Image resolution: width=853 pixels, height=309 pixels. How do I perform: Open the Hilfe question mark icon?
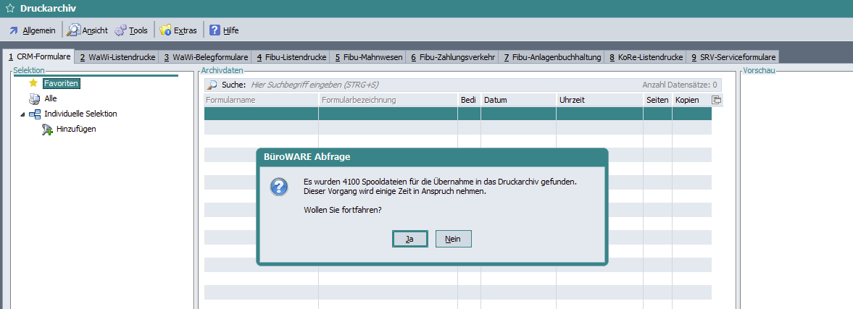pos(215,30)
